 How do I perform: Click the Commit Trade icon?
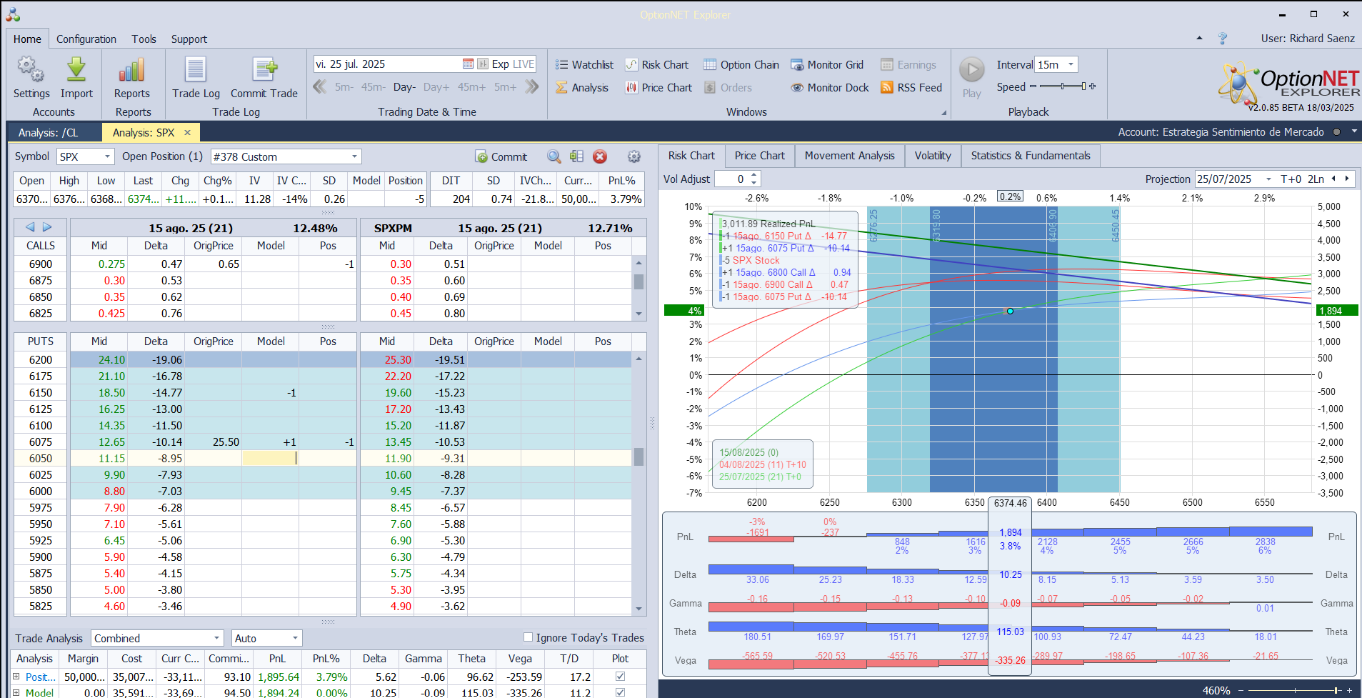point(264,70)
